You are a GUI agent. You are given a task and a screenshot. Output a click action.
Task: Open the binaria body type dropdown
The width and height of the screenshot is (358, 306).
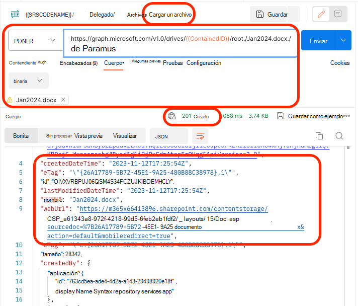point(29,81)
